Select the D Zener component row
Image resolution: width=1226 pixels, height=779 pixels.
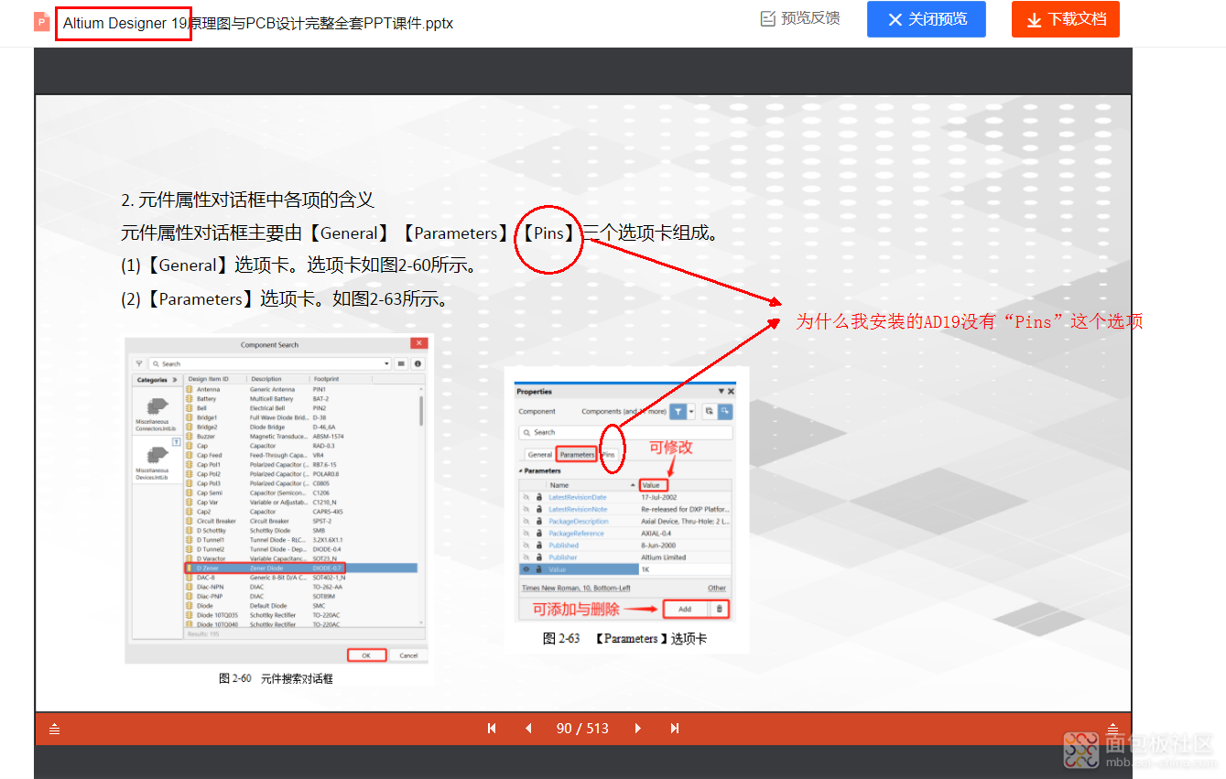click(x=301, y=568)
